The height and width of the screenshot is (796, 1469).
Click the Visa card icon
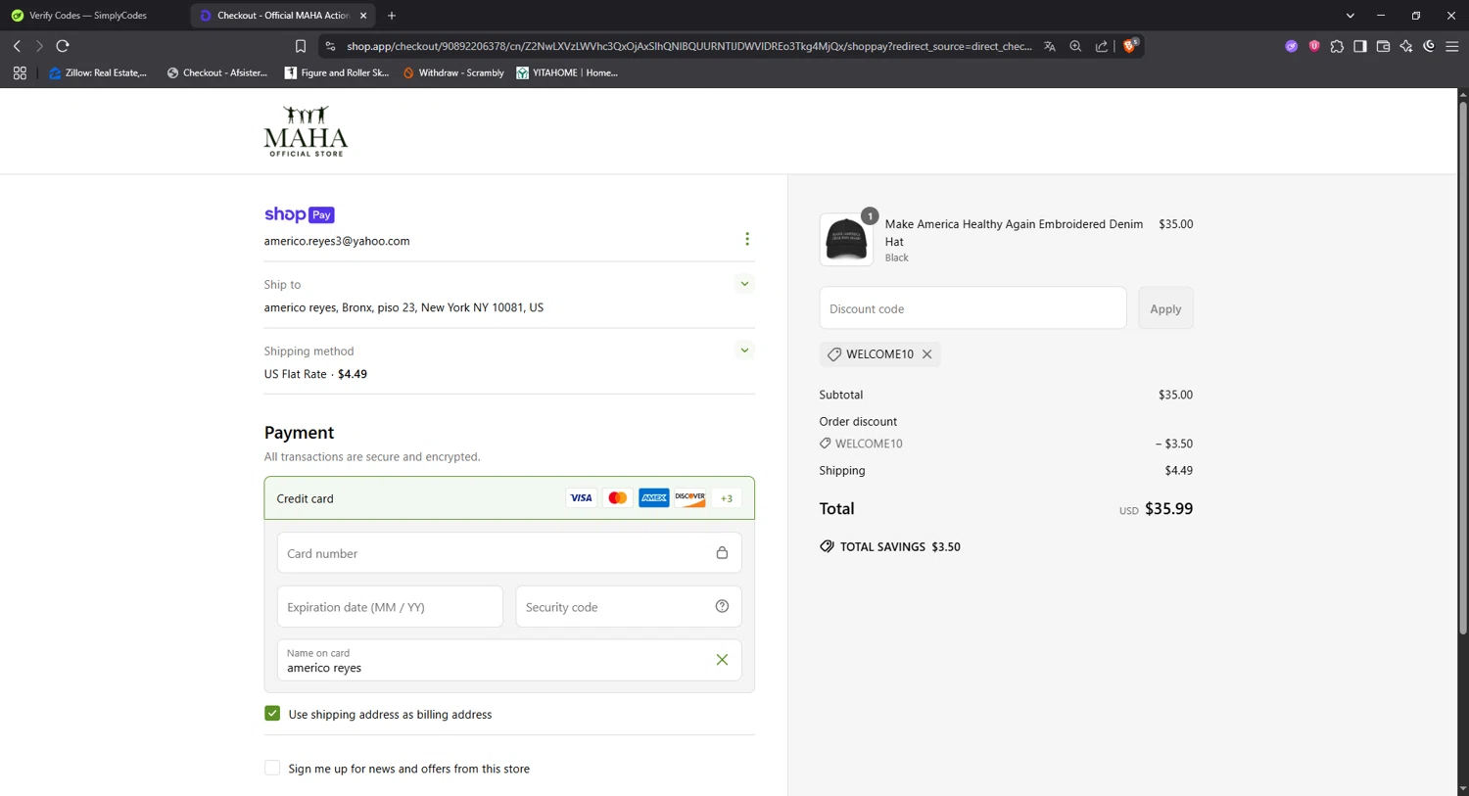581,498
